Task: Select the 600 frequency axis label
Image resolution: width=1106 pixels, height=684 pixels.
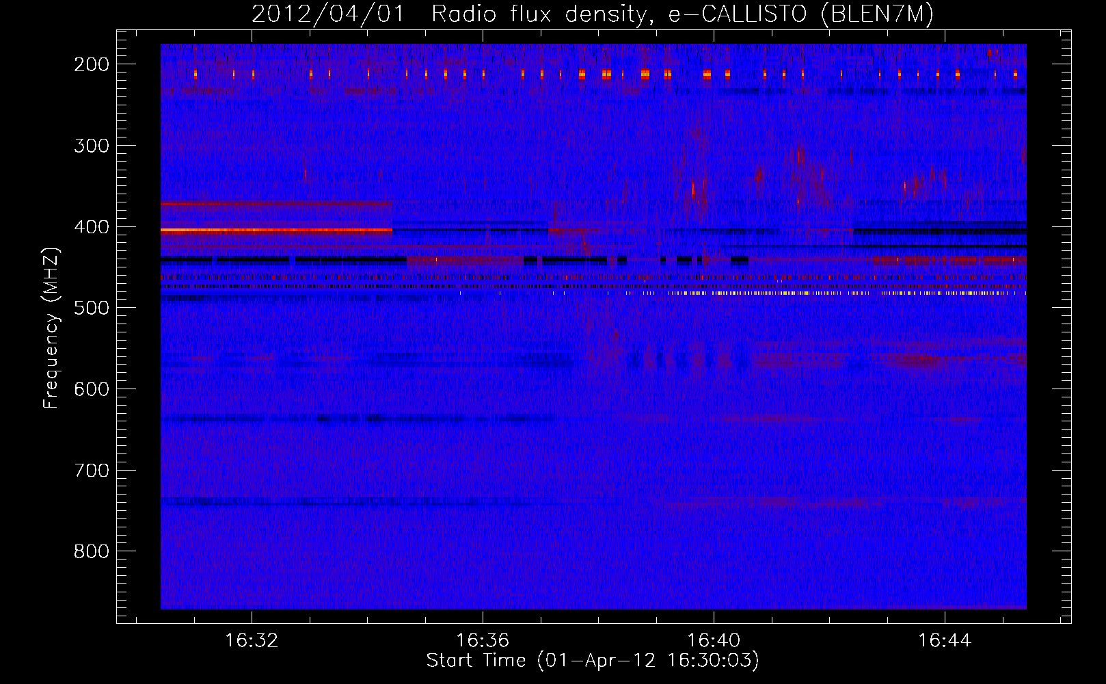Action: tap(91, 389)
